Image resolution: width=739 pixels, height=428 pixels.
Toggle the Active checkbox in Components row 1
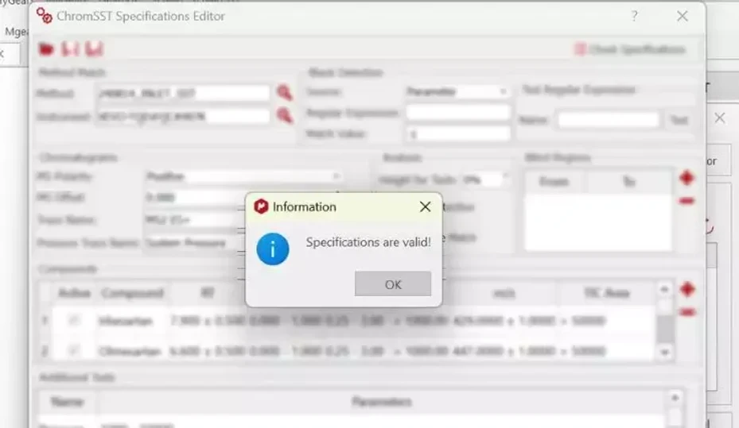point(73,321)
